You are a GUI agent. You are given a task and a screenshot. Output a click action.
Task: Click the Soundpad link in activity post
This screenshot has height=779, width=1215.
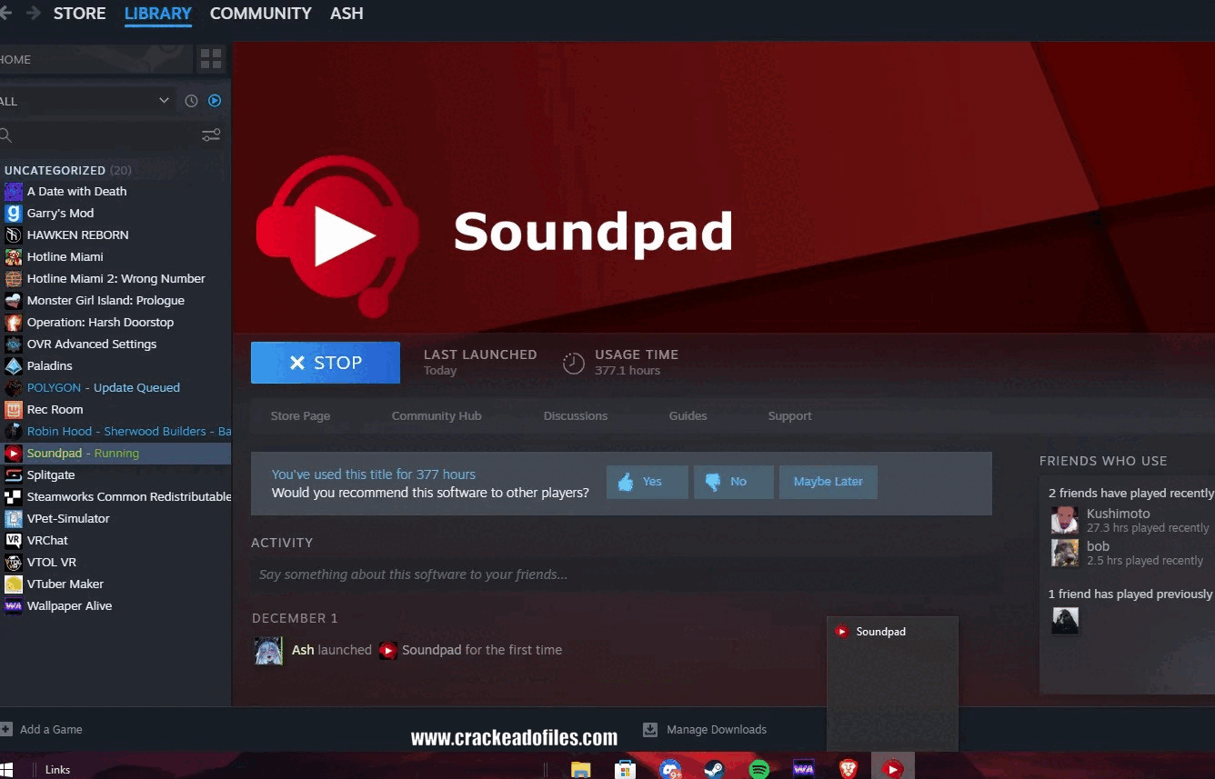[x=431, y=651]
